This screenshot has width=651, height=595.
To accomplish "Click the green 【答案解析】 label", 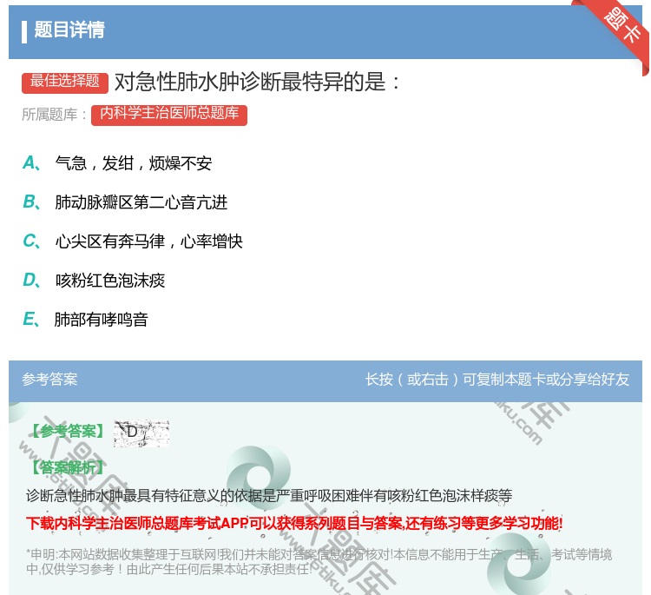I will click(x=68, y=467).
